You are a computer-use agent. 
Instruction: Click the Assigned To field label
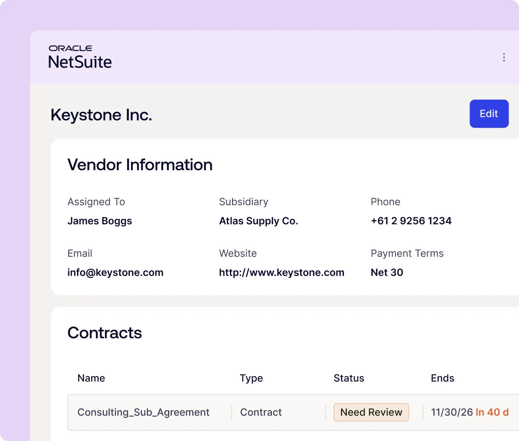point(96,202)
